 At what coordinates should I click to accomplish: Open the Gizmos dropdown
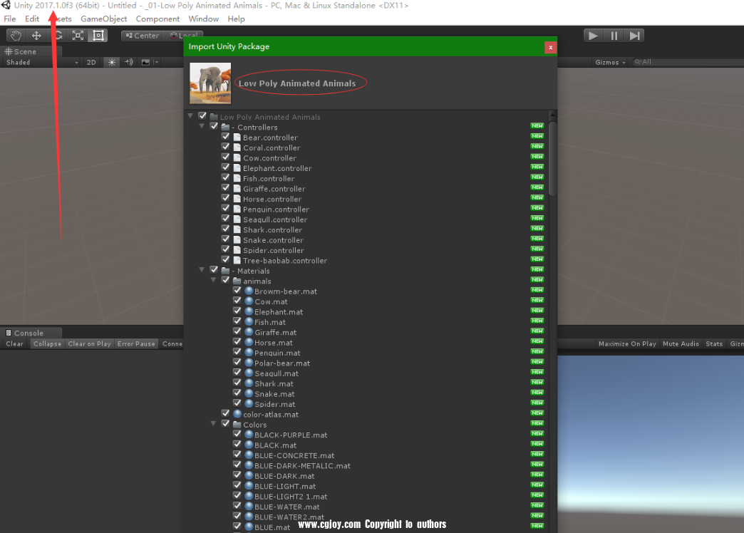610,63
